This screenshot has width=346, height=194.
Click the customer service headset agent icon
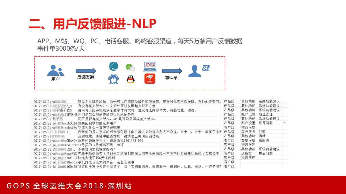114,79
